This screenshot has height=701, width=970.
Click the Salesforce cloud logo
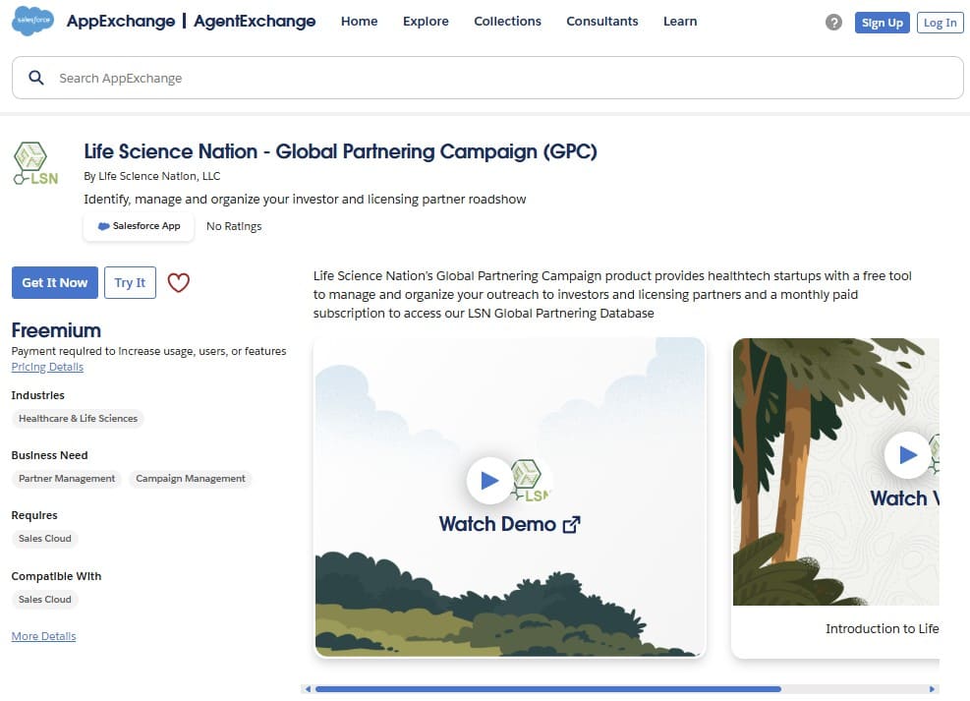32,21
